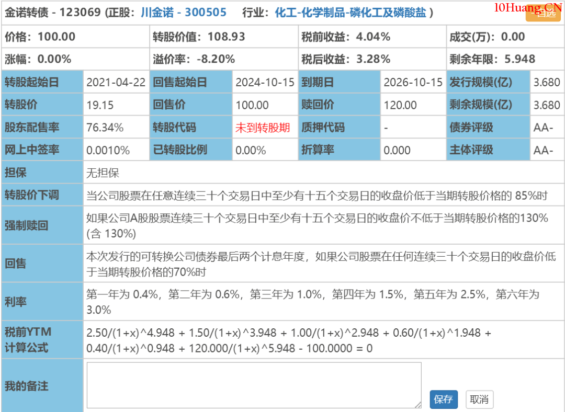Click the title 金诺转债 - 123069
The image size is (565, 412).
[x=53, y=13]
